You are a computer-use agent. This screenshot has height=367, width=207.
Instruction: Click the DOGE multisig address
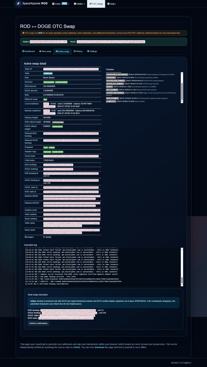(58, 169)
